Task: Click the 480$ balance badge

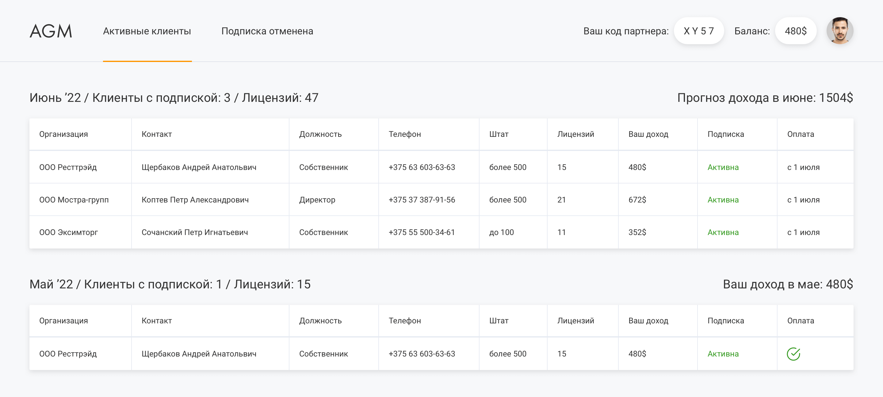Action: coord(795,31)
